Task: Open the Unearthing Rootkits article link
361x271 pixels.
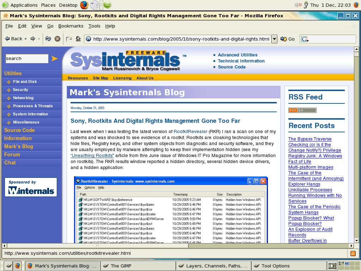Action: pyautogui.click(x=92, y=156)
